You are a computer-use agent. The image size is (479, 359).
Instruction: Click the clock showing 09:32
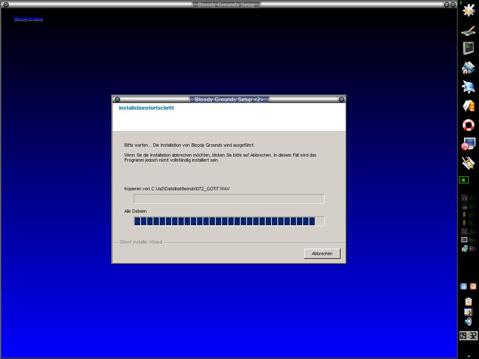point(468,335)
